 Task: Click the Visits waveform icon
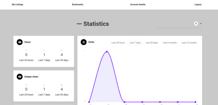(83, 42)
